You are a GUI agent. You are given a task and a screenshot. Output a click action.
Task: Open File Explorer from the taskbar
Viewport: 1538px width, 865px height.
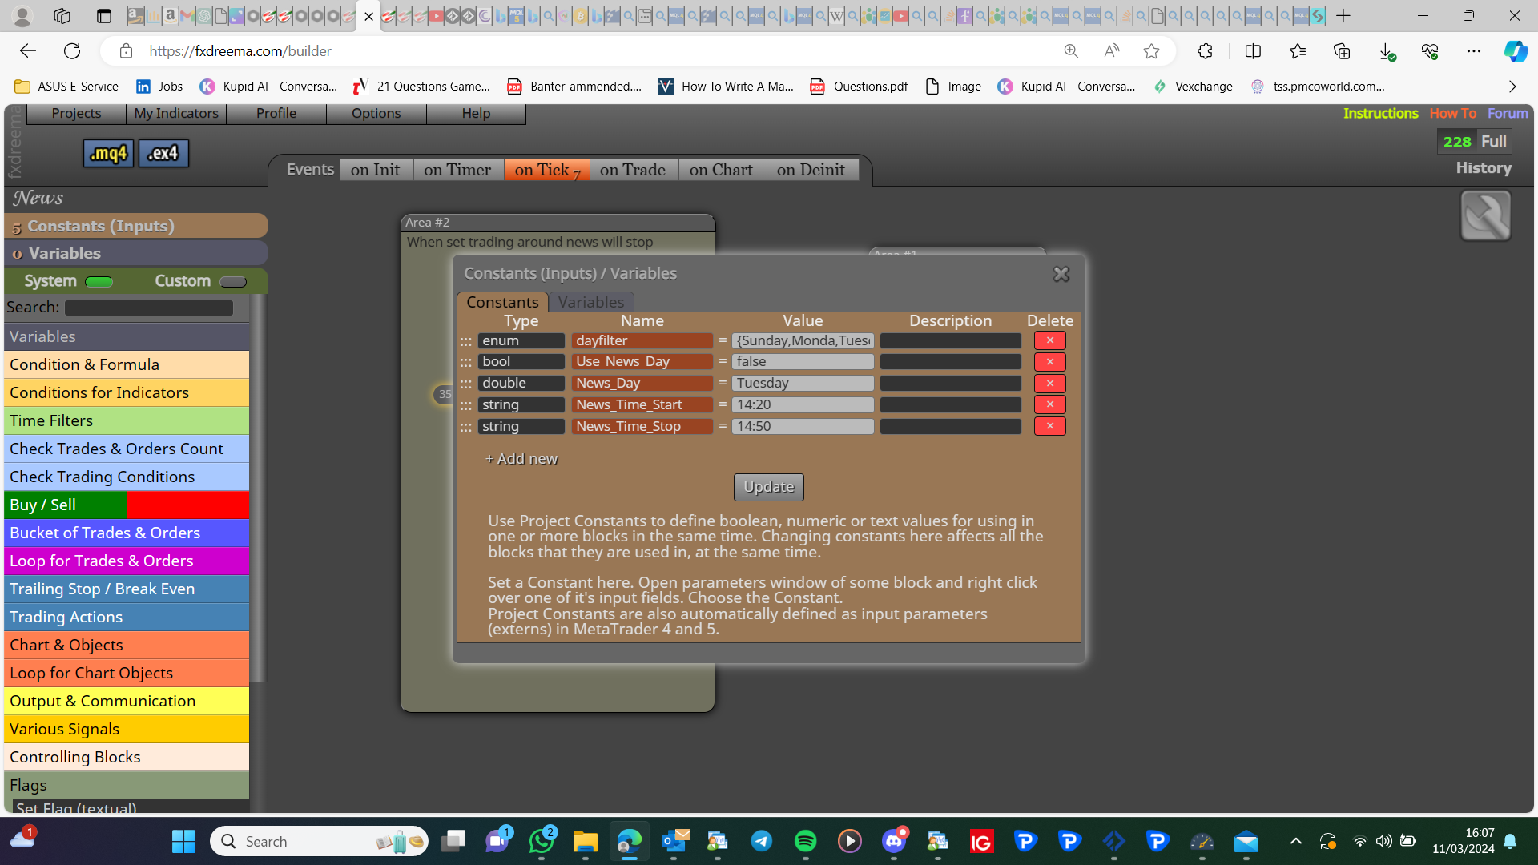tap(585, 841)
